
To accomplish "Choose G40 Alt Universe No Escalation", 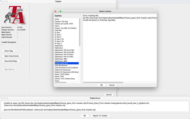I will point(66,68).
